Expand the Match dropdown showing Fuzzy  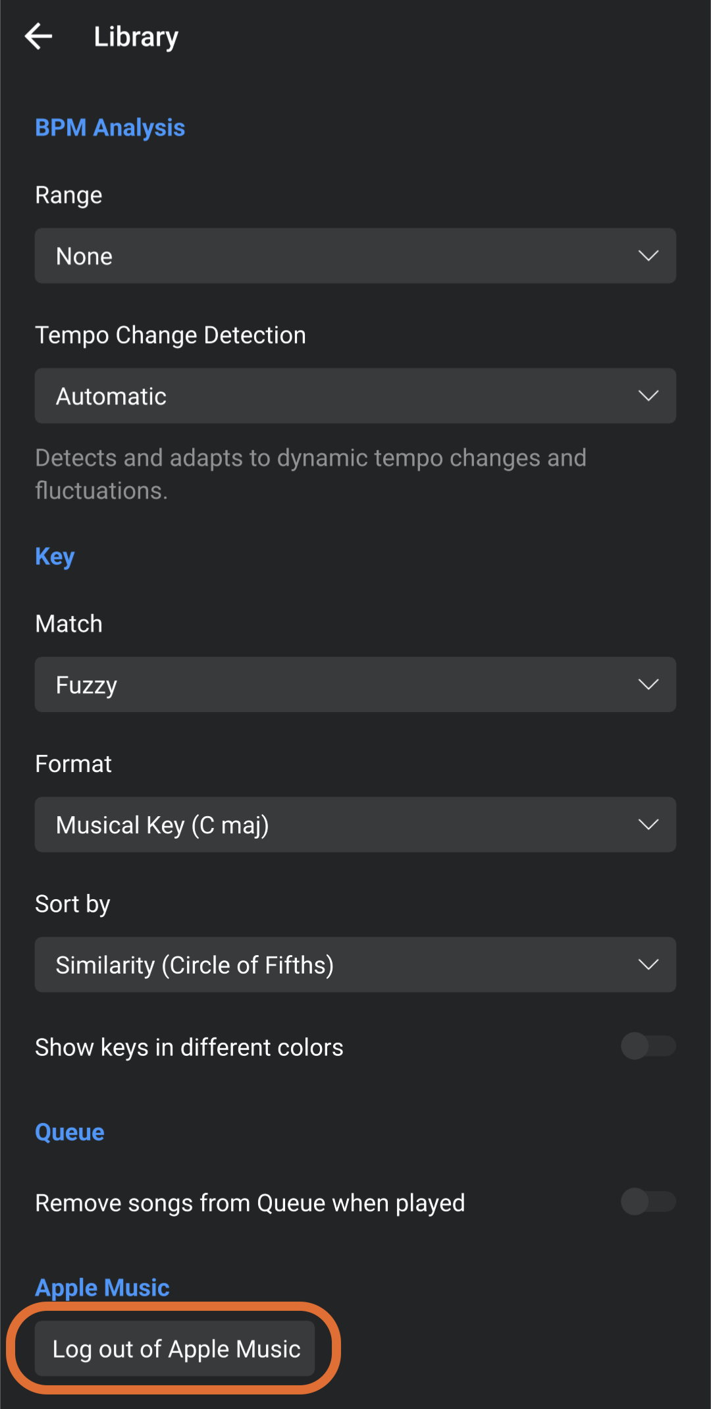(355, 684)
